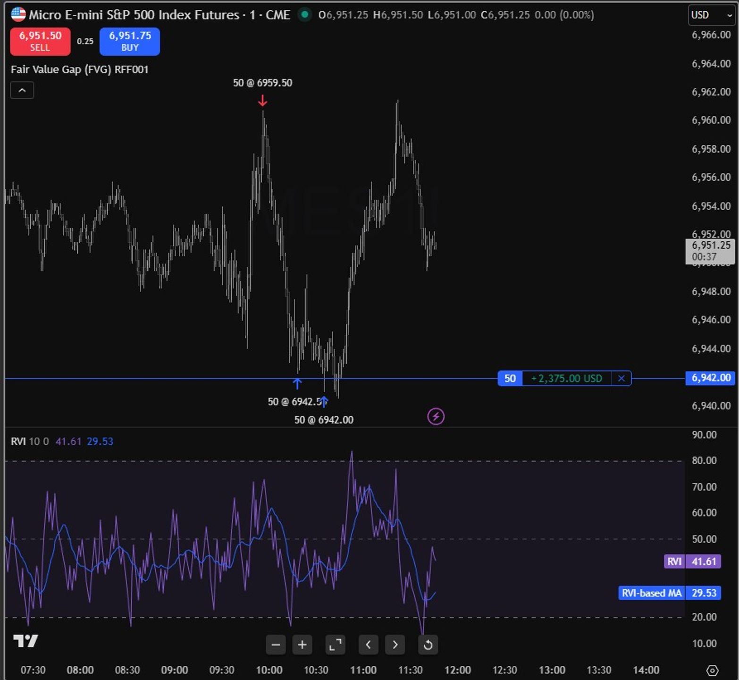Click the 11:00 time axis label
Viewport: 739px width, 680px height.
pos(363,670)
